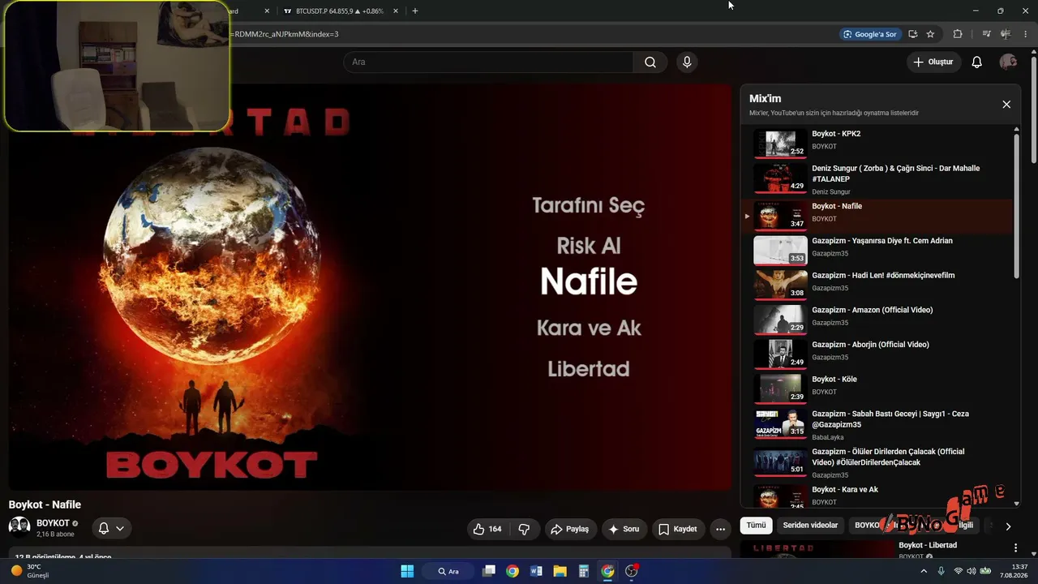Bookmark this page with the star icon

pos(930,34)
